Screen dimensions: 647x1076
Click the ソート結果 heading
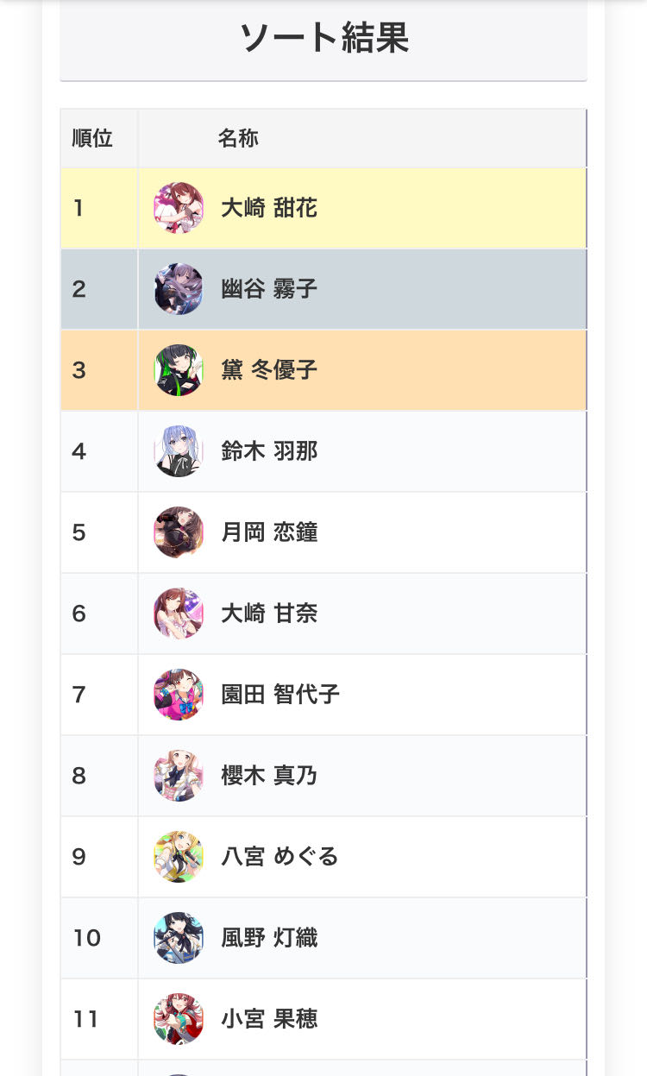(x=323, y=39)
